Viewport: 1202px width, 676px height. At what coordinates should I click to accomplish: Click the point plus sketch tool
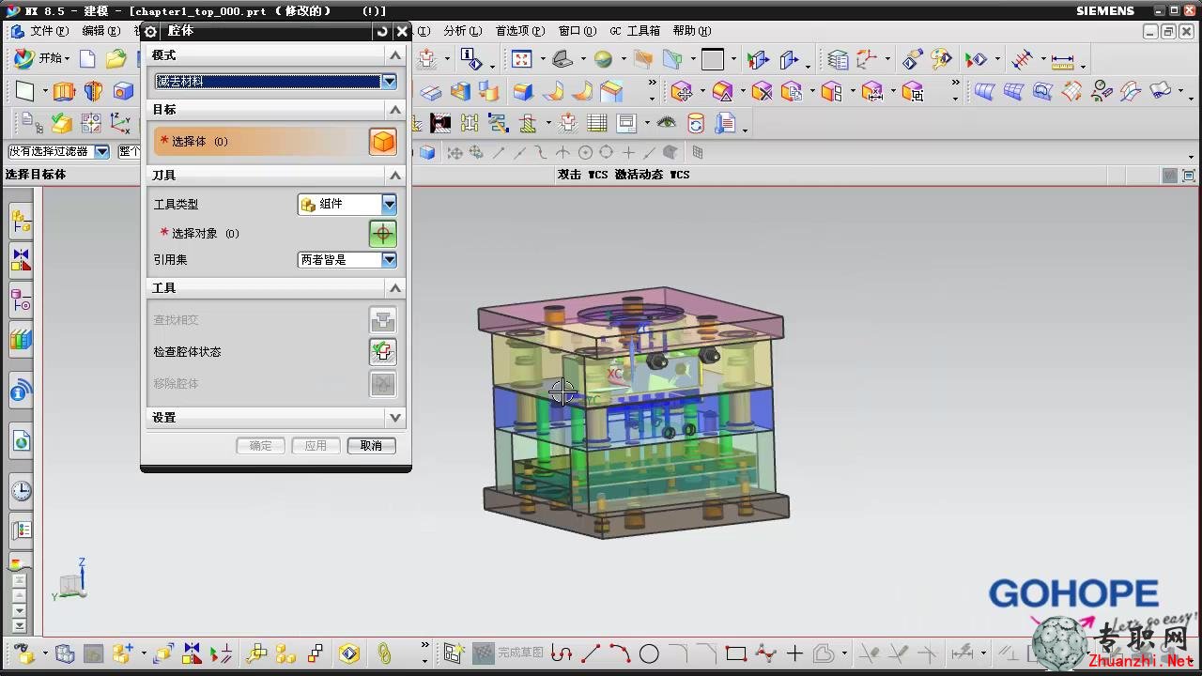click(795, 653)
